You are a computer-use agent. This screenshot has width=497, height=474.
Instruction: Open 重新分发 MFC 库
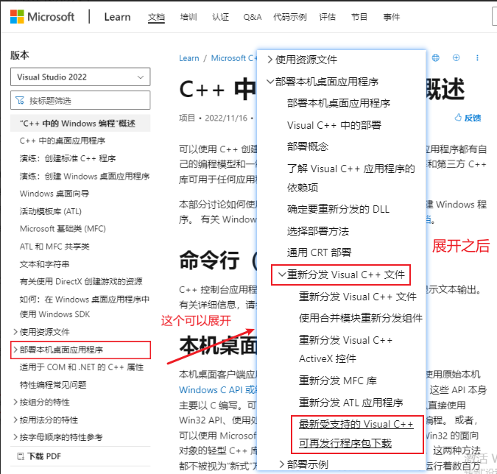pos(337,381)
